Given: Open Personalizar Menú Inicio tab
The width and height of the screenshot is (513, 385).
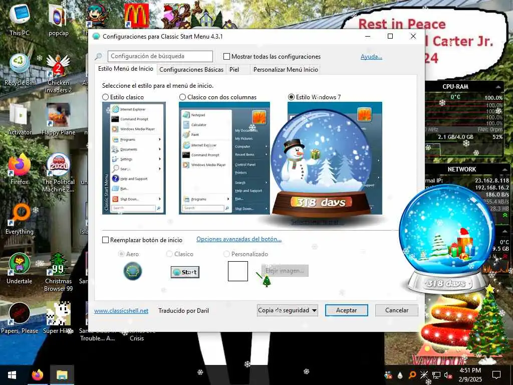Looking at the screenshot, I should pos(286,69).
